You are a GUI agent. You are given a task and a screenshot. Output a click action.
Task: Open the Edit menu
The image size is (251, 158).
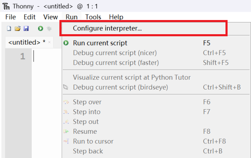29,17
